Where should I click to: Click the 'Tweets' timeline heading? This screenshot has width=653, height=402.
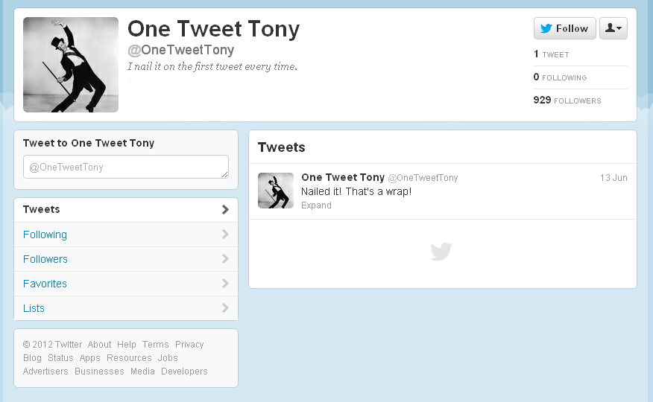282,147
